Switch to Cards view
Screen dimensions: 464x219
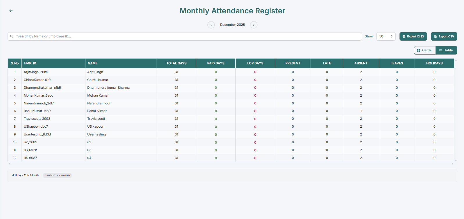[x=425, y=50]
